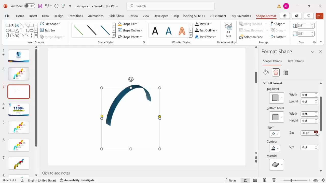
Task: Switch to Text Options tab
Action: tap(295, 61)
